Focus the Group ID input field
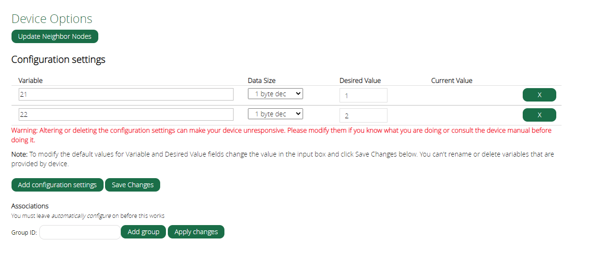The height and width of the screenshot is (272, 598). coord(80,232)
